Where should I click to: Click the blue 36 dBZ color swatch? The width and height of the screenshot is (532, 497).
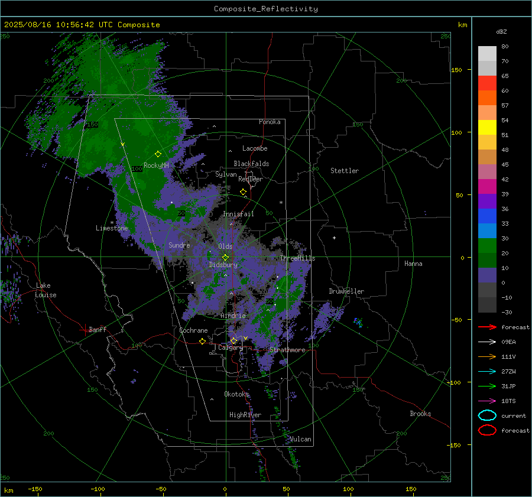tap(487, 216)
